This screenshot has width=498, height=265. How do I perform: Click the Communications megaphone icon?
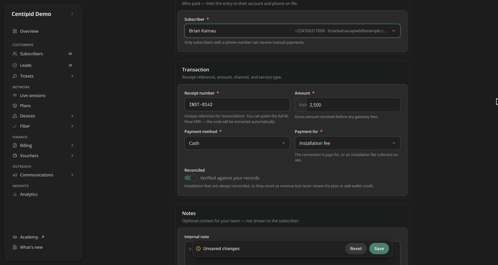click(15, 175)
